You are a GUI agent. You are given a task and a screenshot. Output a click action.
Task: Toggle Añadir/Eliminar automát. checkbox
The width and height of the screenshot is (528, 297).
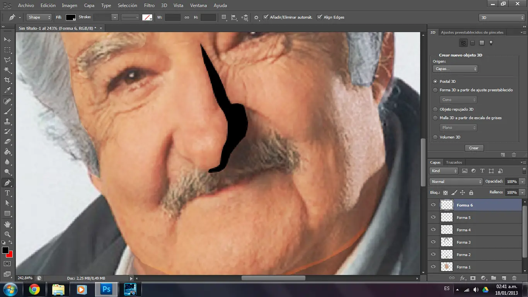pyautogui.click(x=266, y=17)
